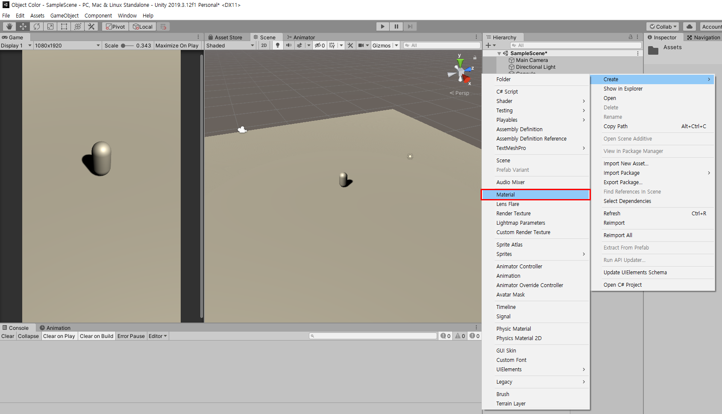Select the Rotate tool

point(37,26)
